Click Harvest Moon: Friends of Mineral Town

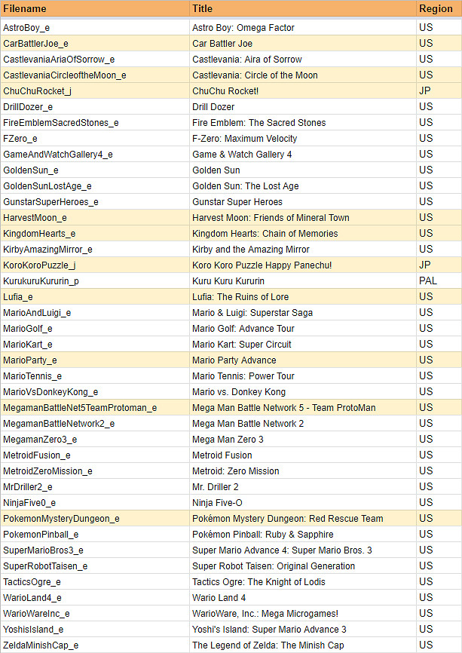click(271, 218)
